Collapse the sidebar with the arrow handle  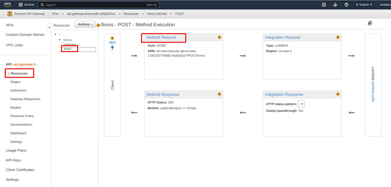click(49, 27)
